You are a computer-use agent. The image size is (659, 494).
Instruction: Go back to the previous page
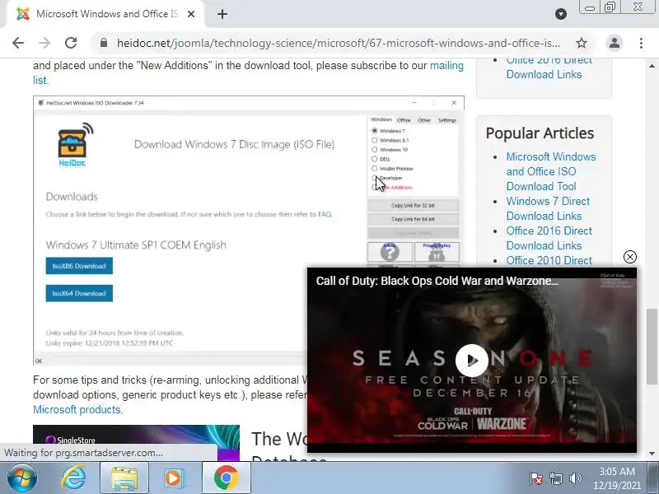(18, 43)
